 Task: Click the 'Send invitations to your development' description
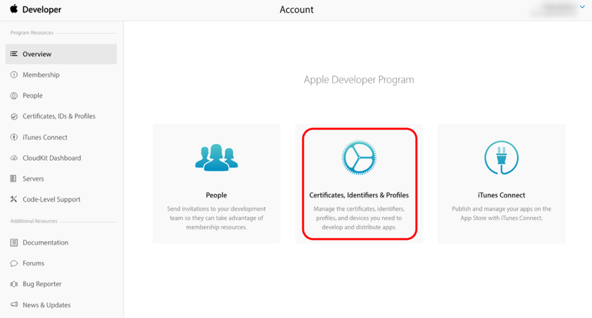(x=216, y=218)
